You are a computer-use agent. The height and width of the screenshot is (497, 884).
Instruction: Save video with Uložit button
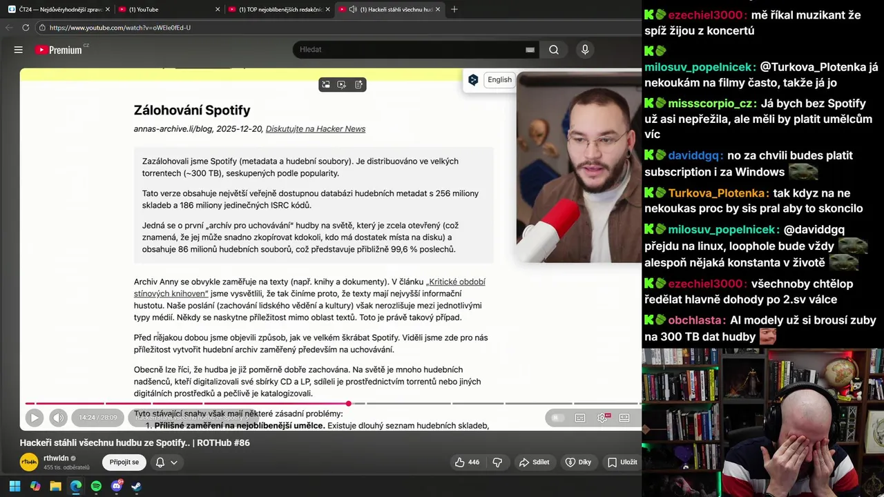(622, 462)
